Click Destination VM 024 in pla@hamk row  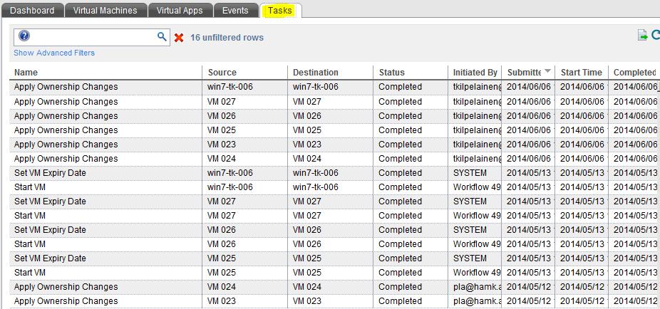point(307,287)
